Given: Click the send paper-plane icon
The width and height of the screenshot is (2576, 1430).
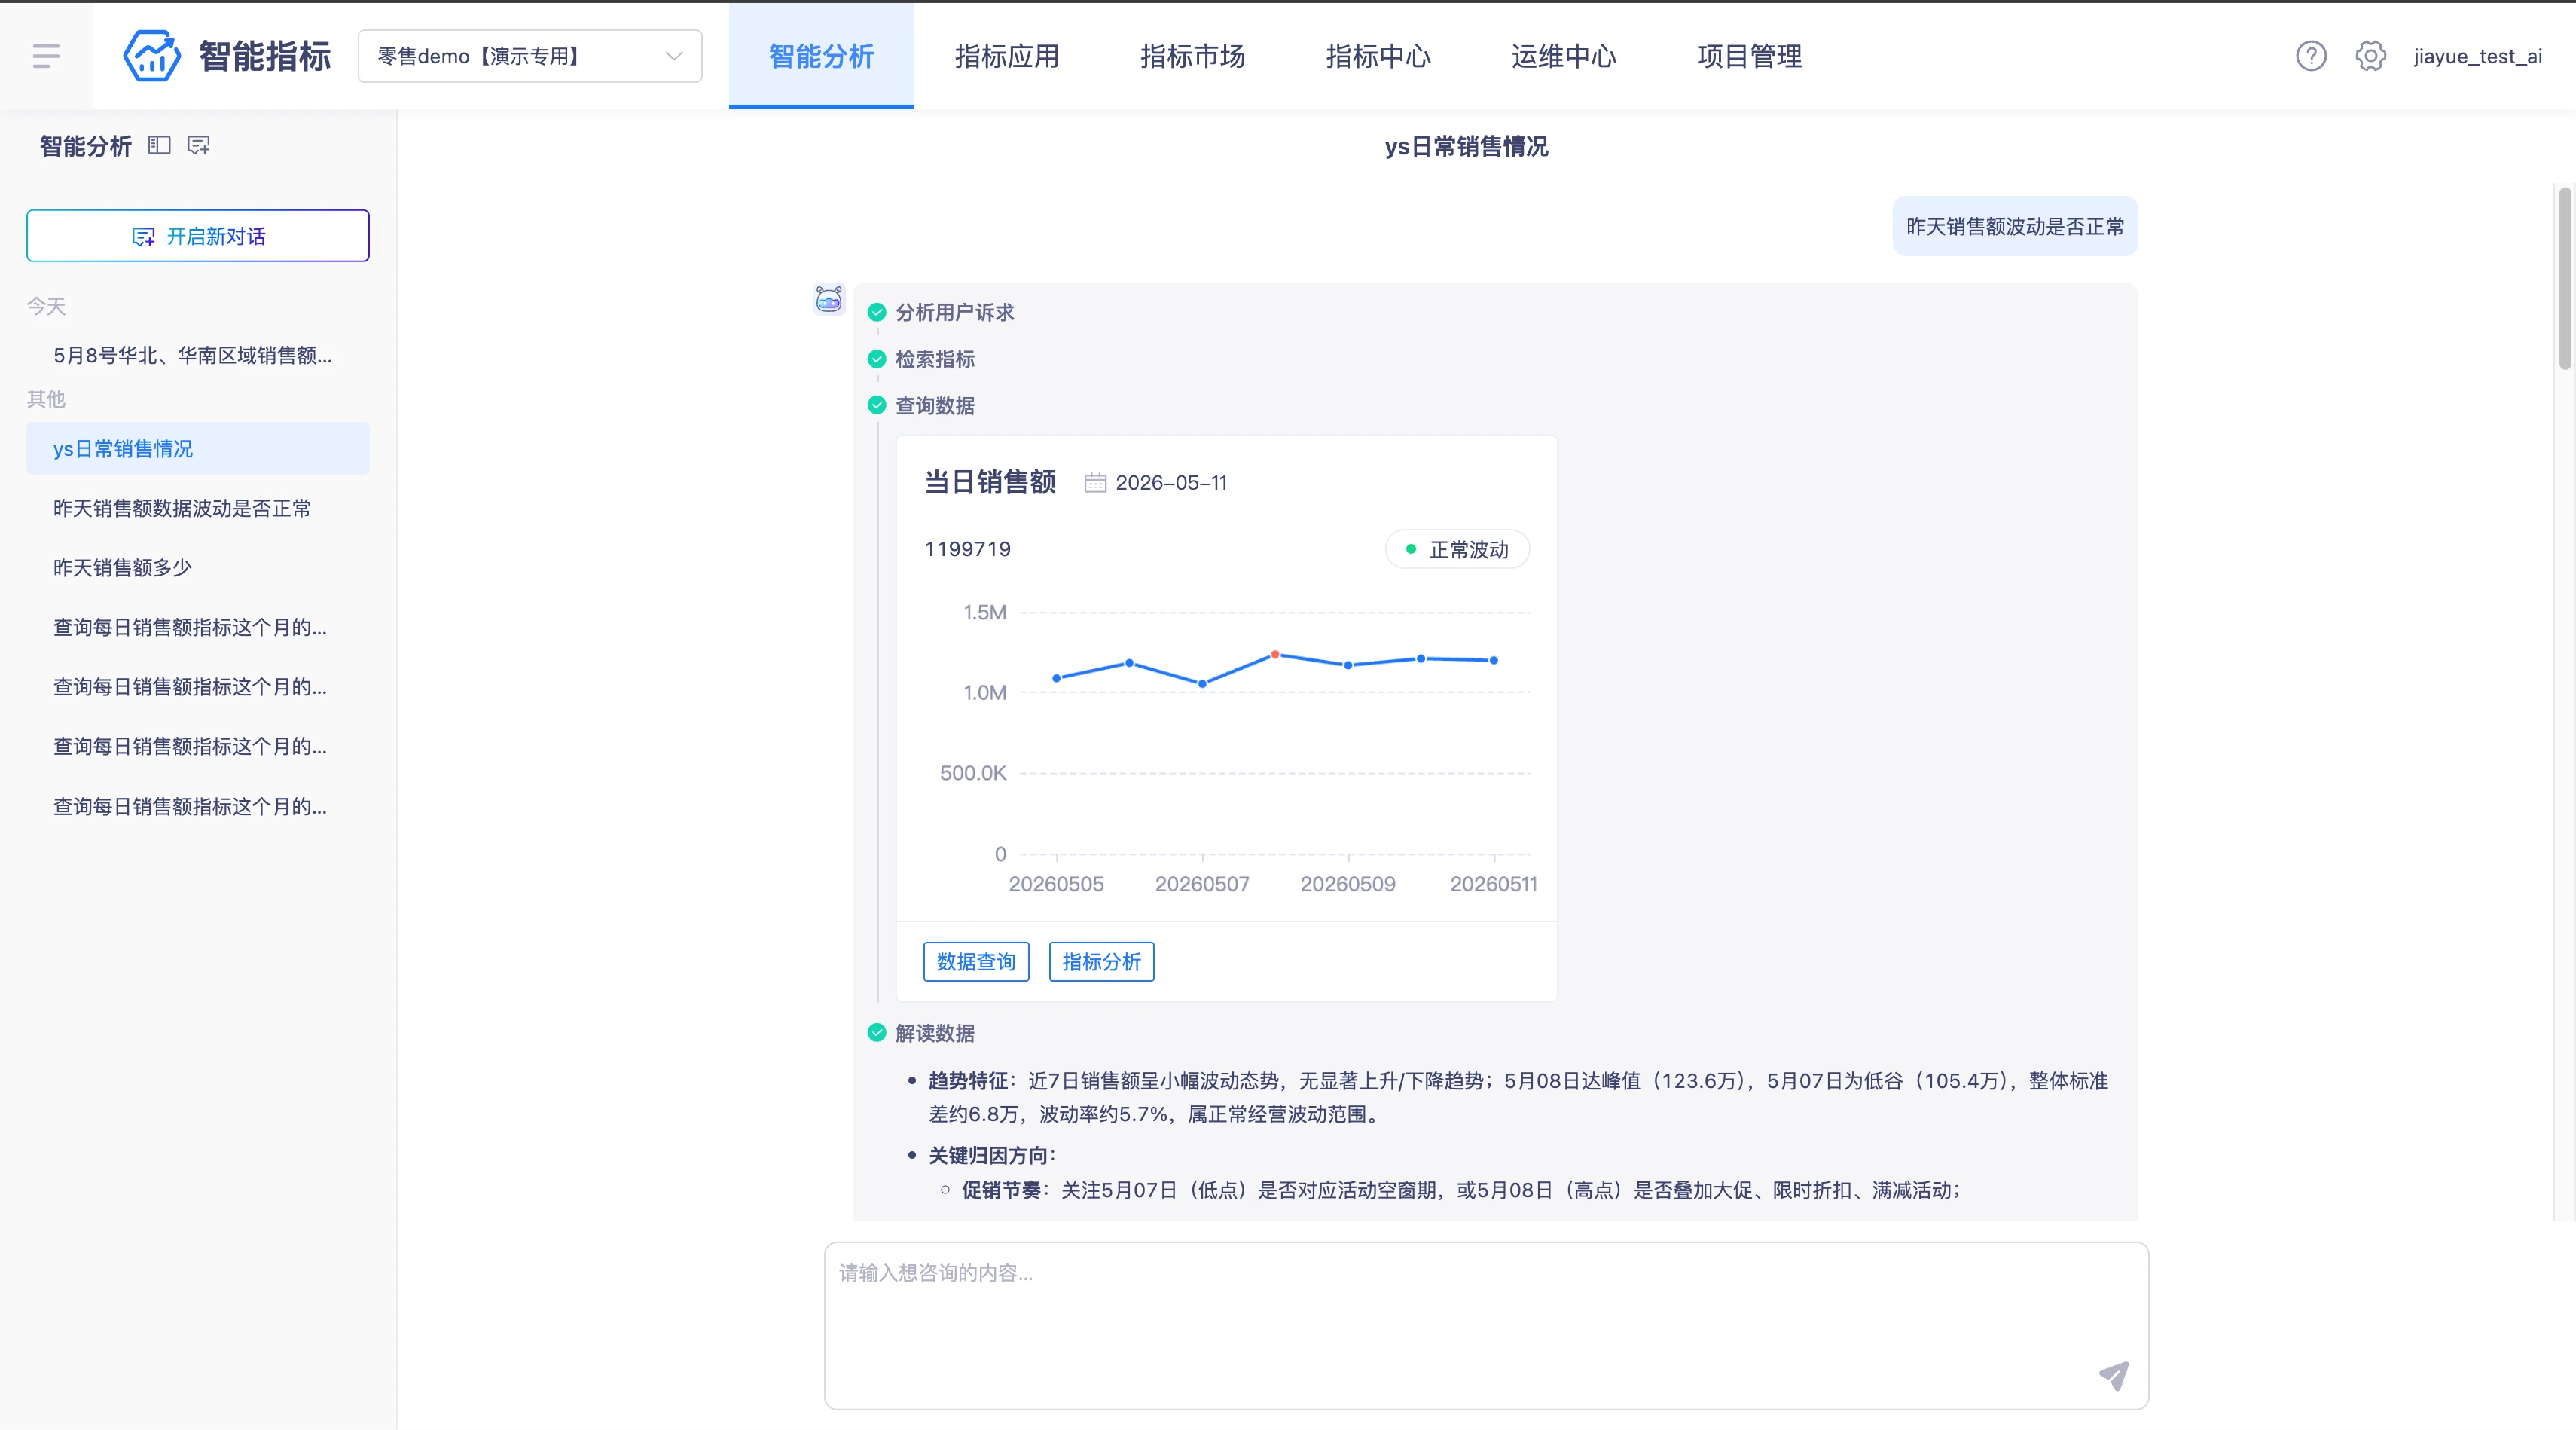Looking at the screenshot, I should pos(2113,1375).
